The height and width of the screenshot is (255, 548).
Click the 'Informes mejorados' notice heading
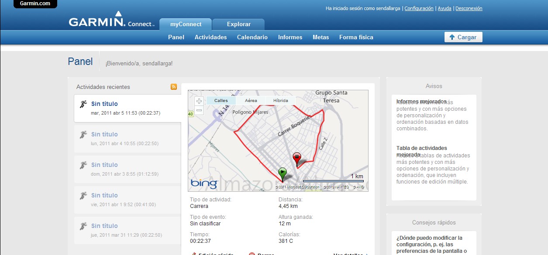(421, 101)
